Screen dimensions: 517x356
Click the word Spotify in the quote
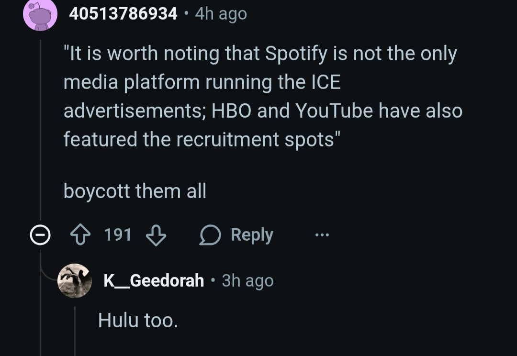click(295, 54)
